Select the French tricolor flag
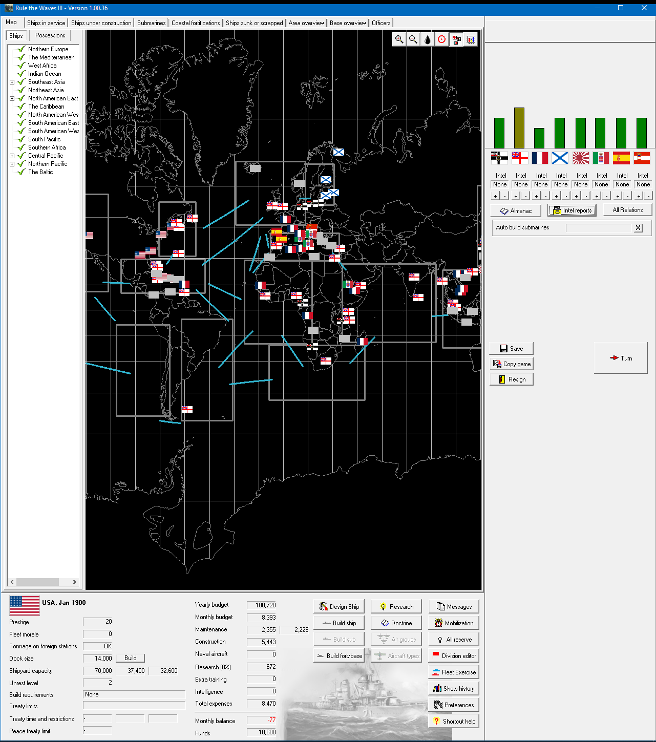Image resolution: width=656 pixels, height=742 pixels. click(540, 158)
